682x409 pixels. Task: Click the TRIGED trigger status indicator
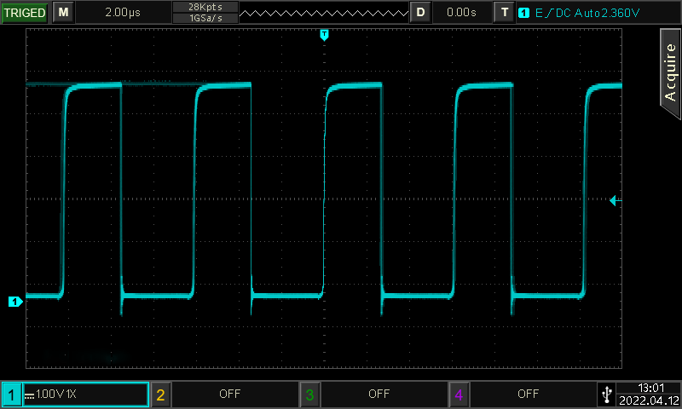point(25,13)
